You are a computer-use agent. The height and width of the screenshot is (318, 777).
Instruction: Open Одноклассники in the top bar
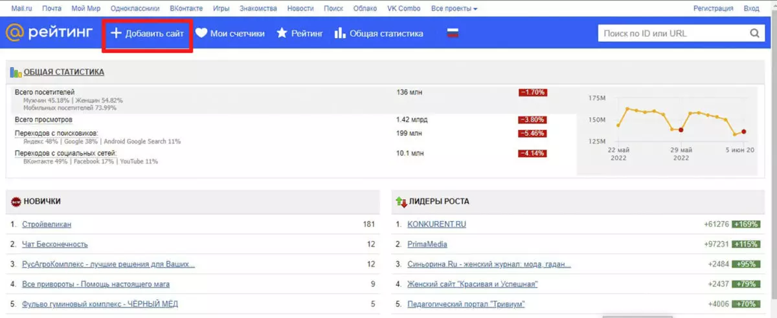coord(135,8)
